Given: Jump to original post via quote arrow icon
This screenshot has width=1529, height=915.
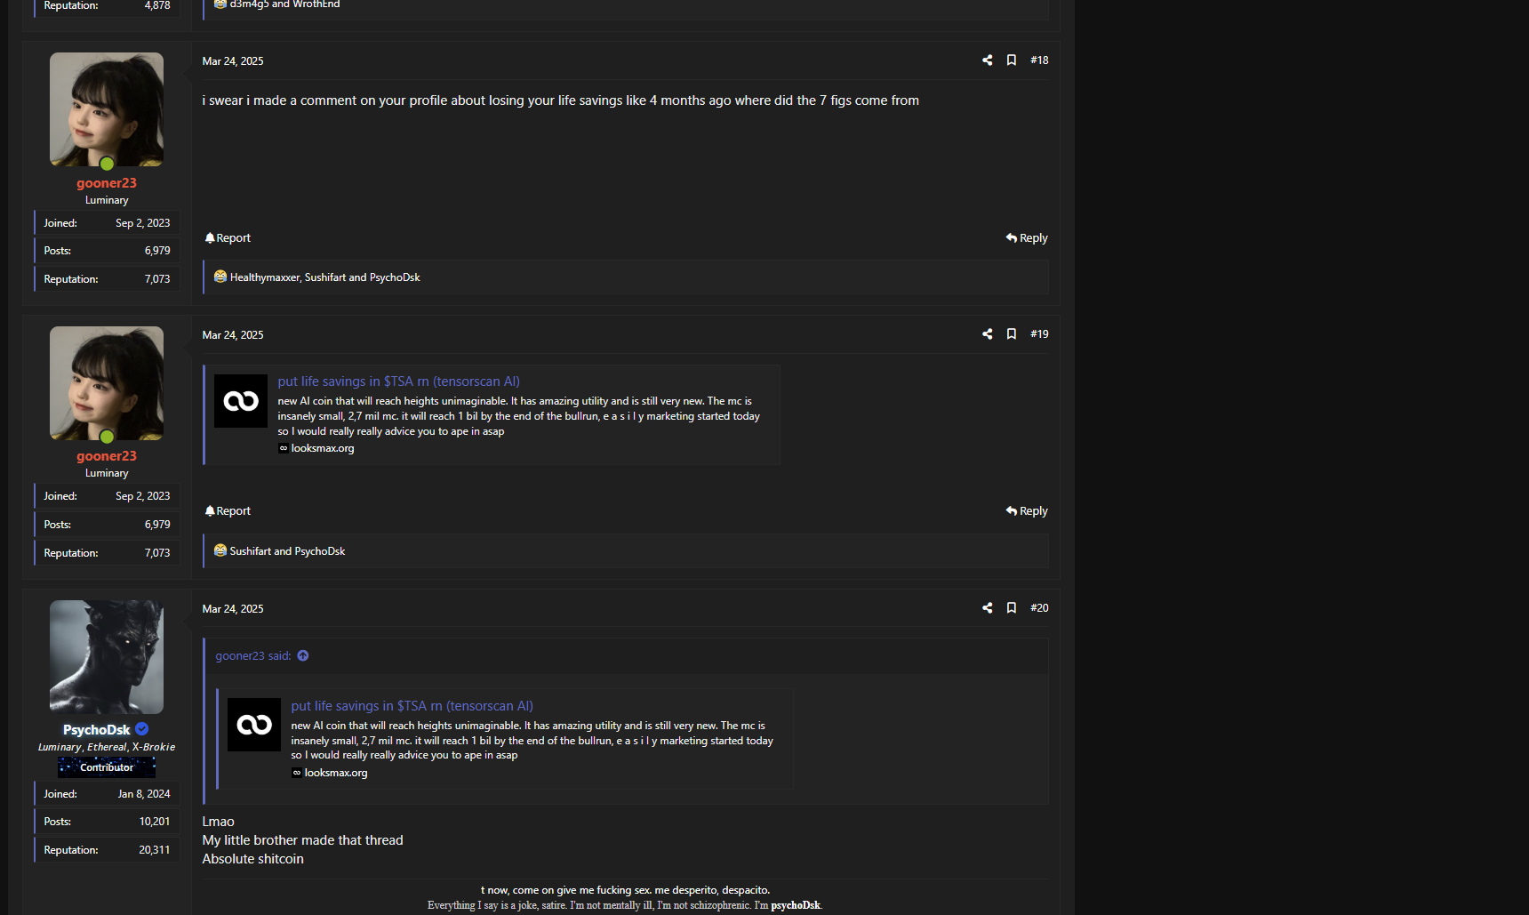Looking at the screenshot, I should pos(303,656).
